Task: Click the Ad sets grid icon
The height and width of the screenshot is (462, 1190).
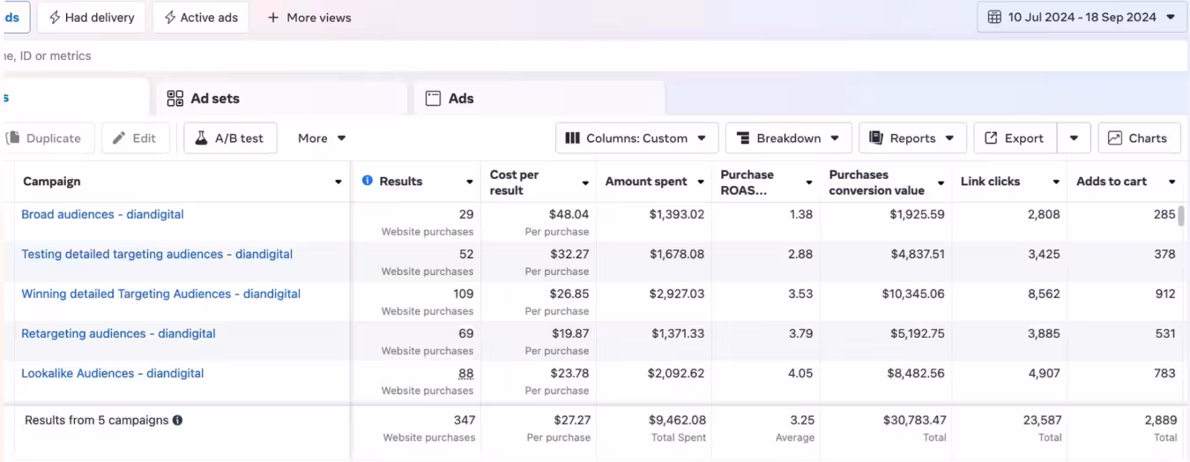Action: tap(175, 98)
